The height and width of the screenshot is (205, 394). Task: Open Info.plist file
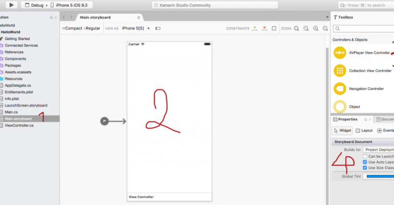12,98
